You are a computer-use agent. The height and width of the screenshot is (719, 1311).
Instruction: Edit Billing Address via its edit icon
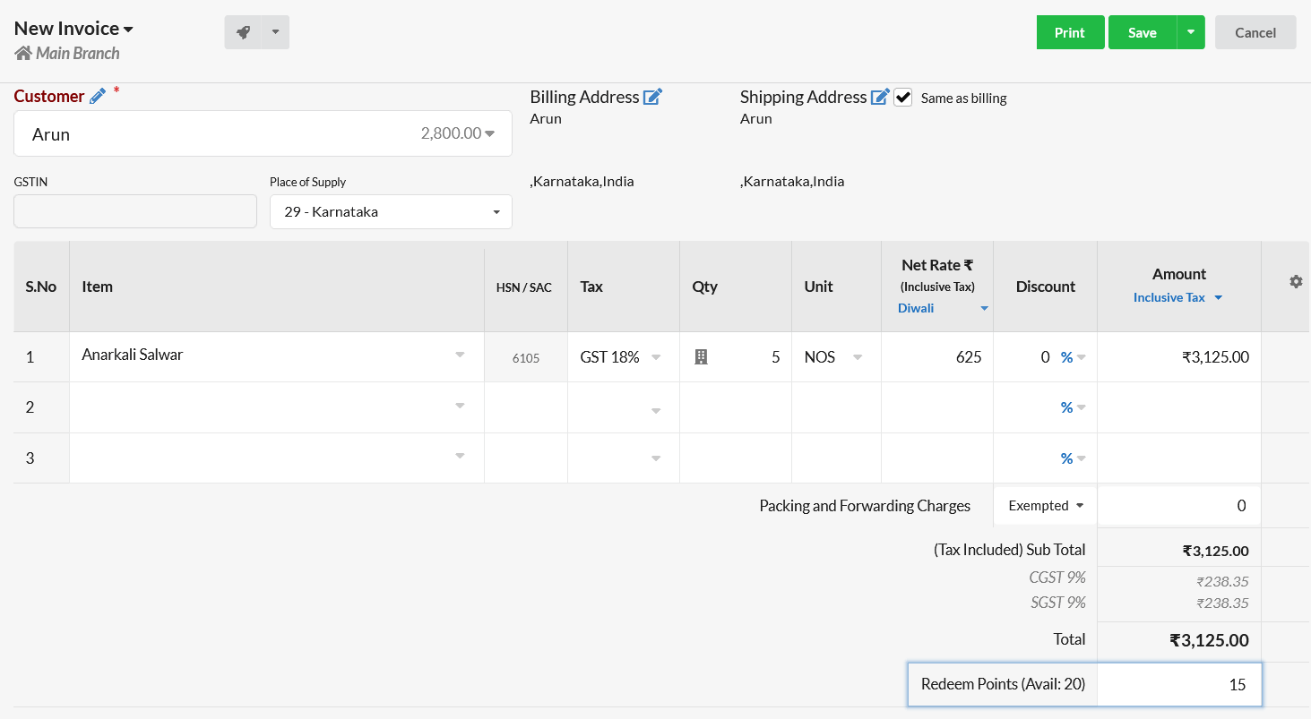(x=653, y=97)
